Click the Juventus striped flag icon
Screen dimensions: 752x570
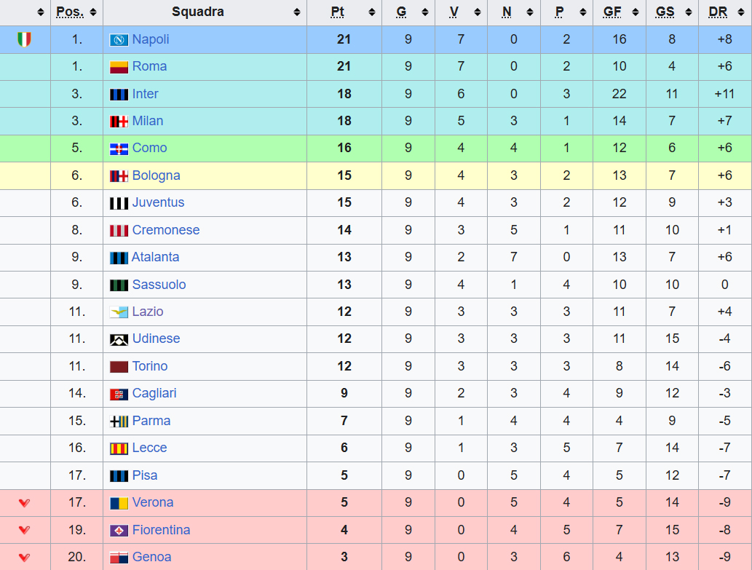pyautogui.click(x=119, y=203)
